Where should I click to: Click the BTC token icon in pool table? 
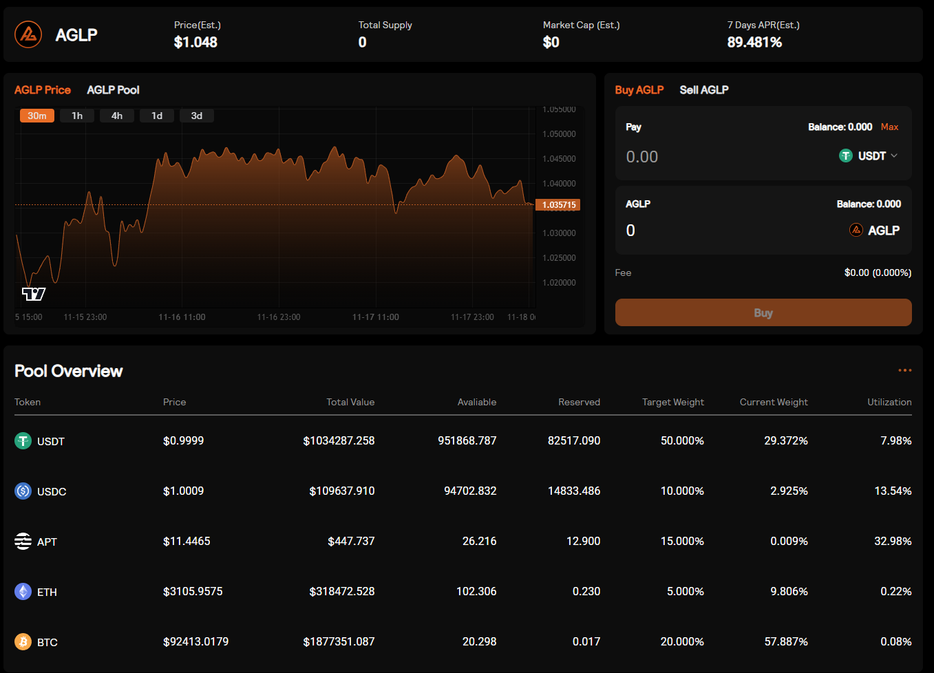[23, 642]
